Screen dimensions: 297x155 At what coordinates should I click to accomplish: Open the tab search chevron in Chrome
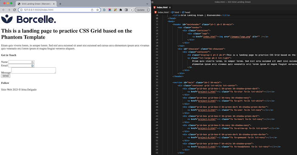[x=147, y=4]
